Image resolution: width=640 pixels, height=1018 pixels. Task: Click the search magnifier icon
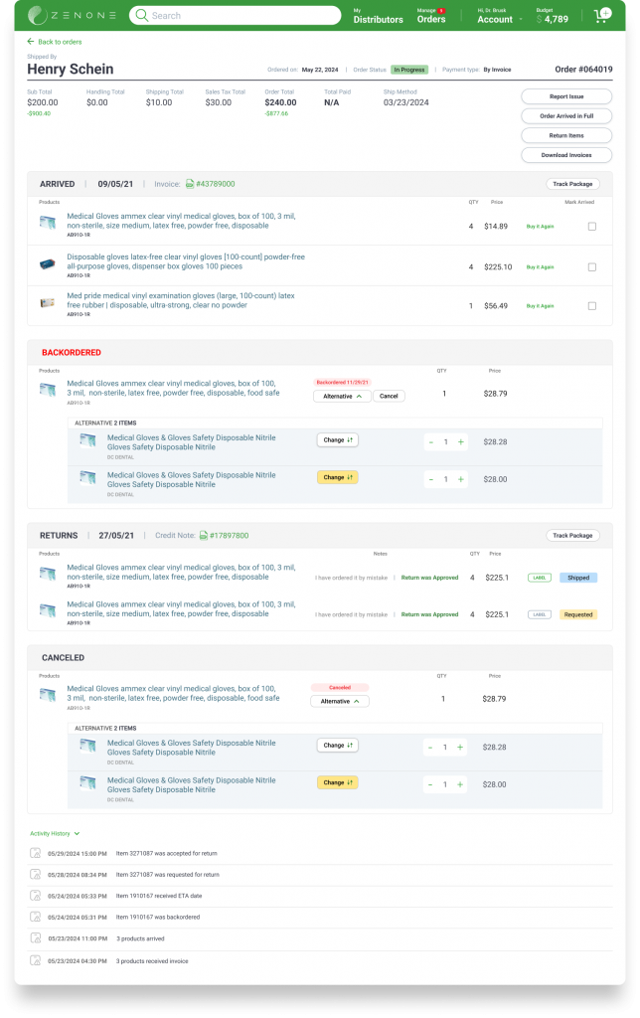(x=141, y=16)
